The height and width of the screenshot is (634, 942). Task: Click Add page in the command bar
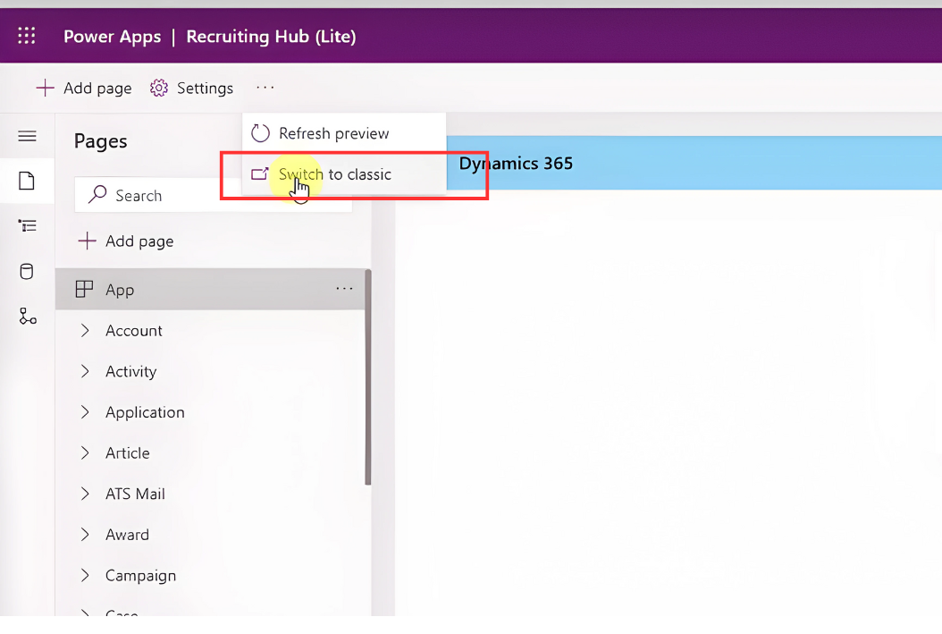pos(84,89)
